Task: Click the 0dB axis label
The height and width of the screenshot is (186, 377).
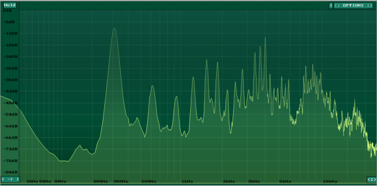Action: [7, 11]
